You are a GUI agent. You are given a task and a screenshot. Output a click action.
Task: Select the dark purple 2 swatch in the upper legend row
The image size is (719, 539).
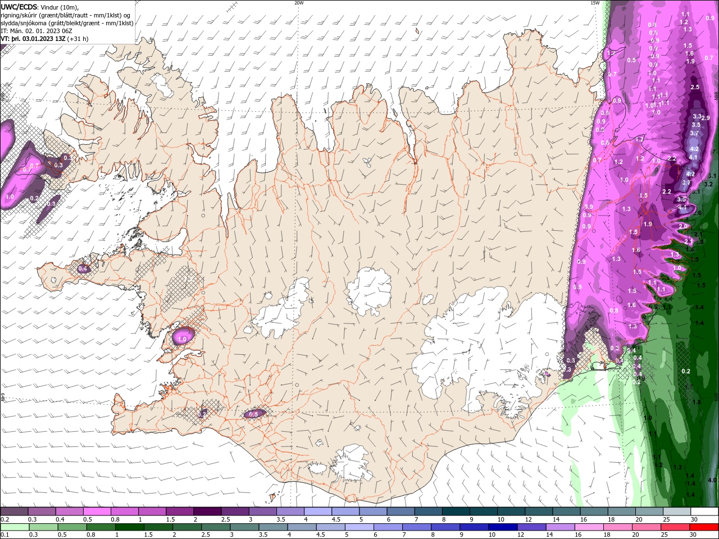[207, 511]
